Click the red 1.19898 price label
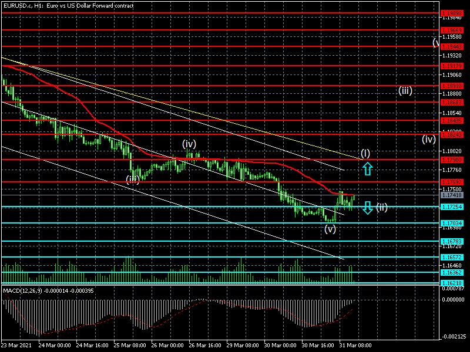The image size is (470, 352). click(x=451, y=13)
